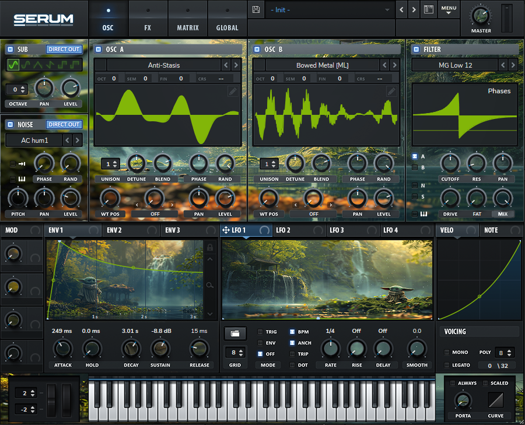The width and height of the screenshot is (525, 425).
Task: Click the noise keytrack piano icon
Action: pyautogui.click(x=22, y=179)
